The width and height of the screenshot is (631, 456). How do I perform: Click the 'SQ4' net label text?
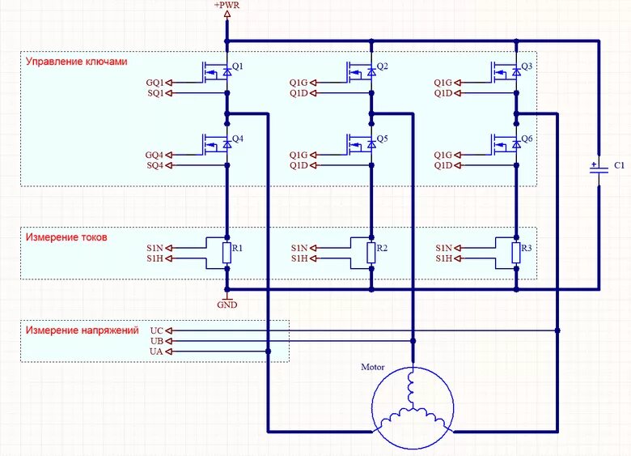point(155,165)
